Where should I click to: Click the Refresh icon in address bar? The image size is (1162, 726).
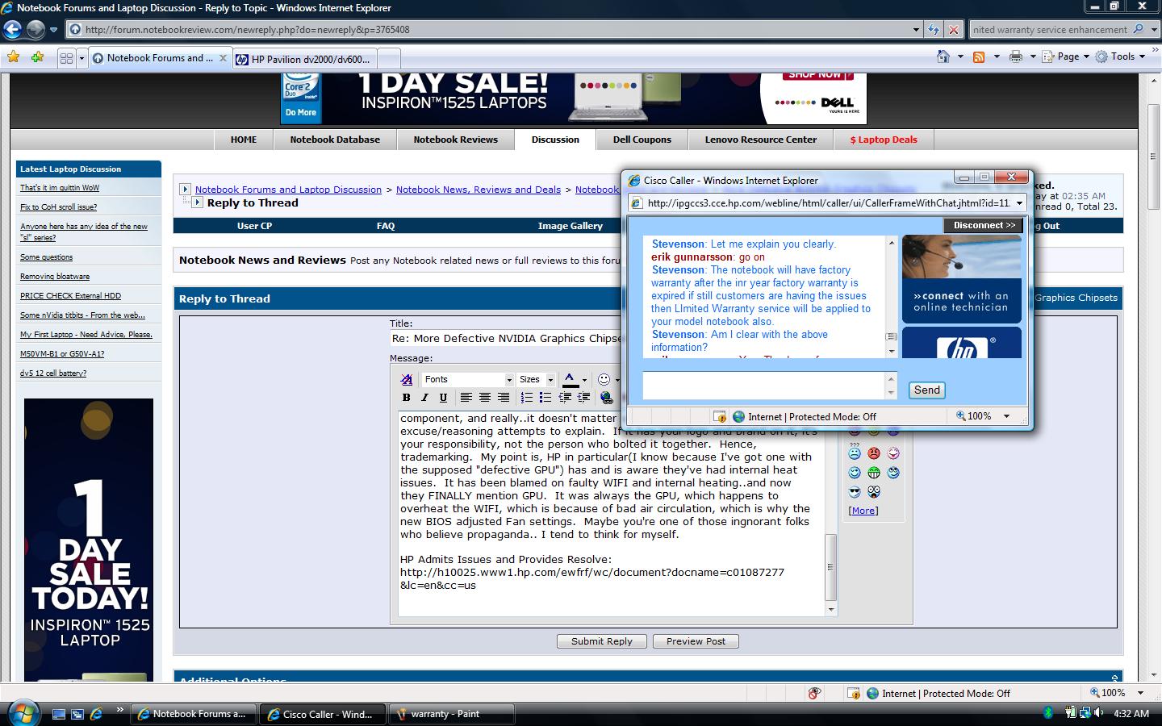934,30
